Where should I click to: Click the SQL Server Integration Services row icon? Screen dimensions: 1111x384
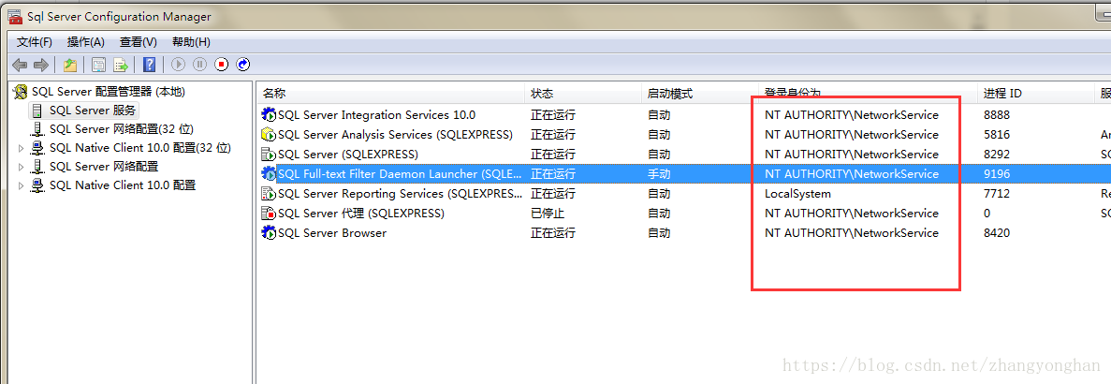269,115
